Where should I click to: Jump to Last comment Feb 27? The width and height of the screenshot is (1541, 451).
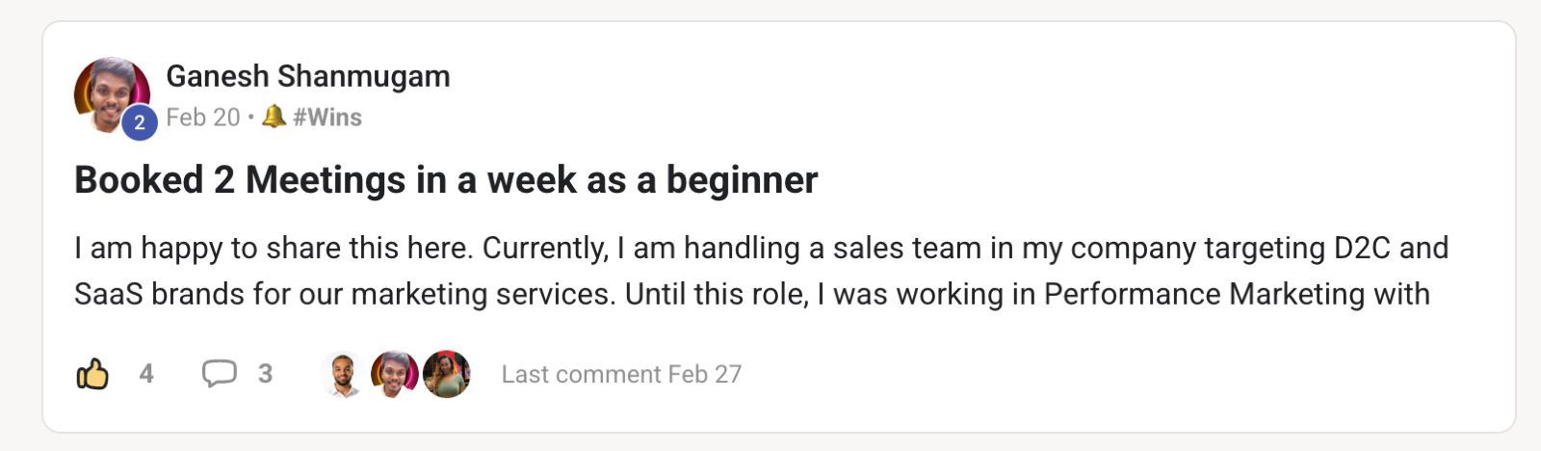(621, 374)
